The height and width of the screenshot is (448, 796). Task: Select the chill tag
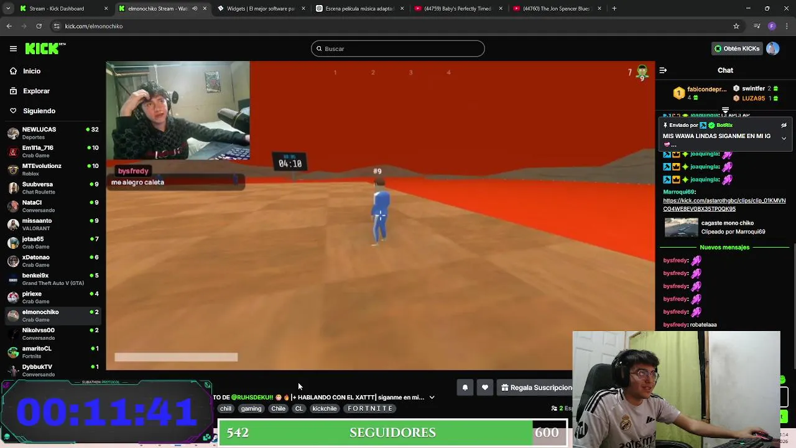(x=226, y=409)
